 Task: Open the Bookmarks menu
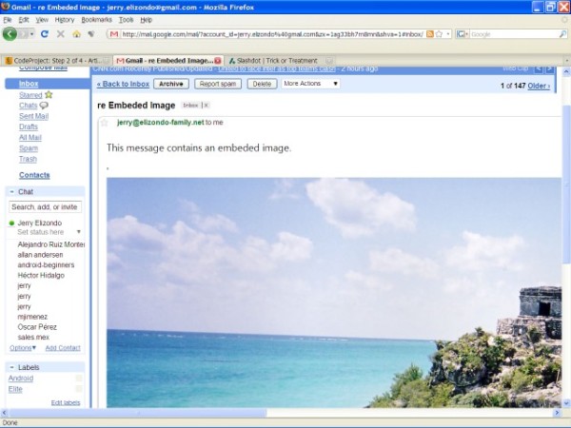(x=96, y=20)
